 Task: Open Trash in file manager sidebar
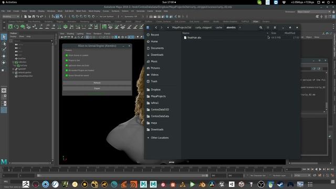click(154, 81)
